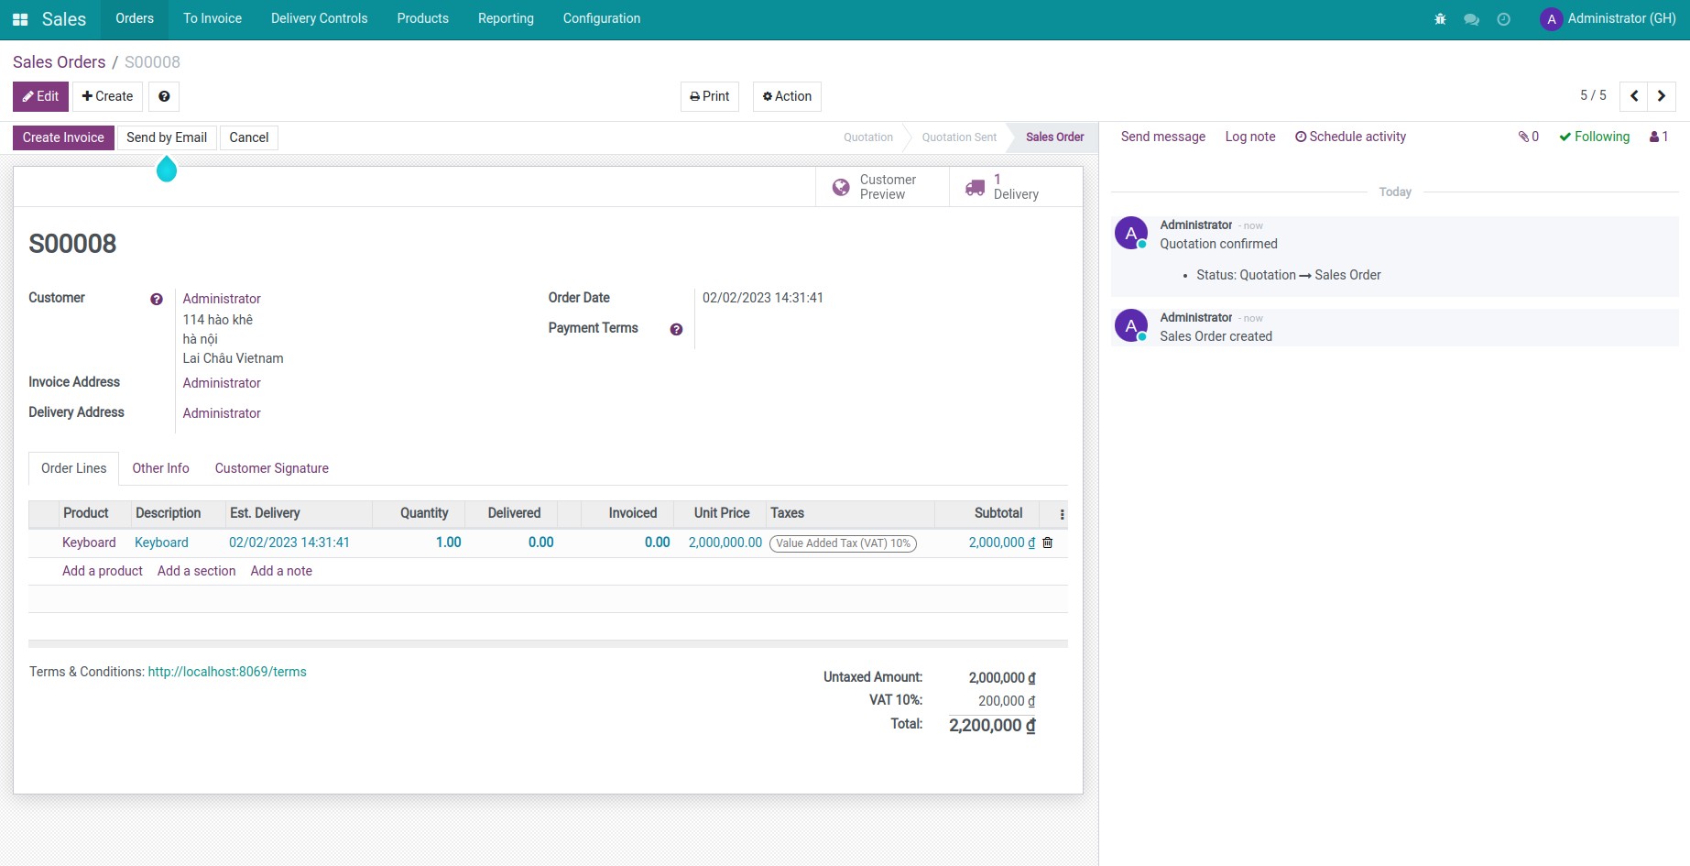Open Schedule activity from the chatter

(1349, 137)
